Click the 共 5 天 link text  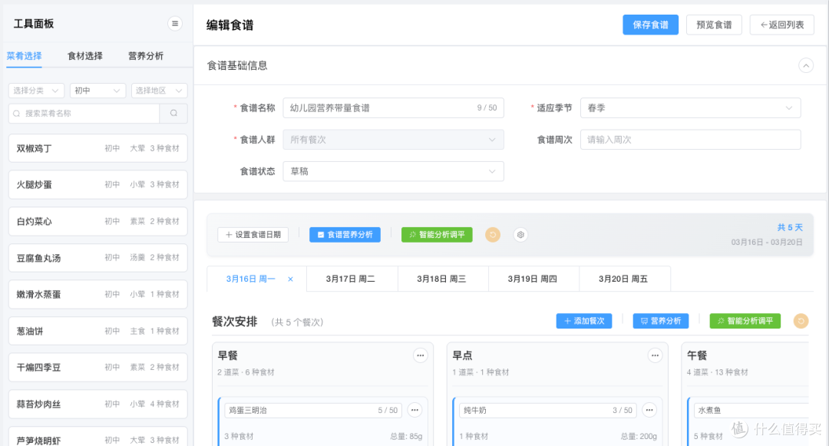click(x=790, y=227)
